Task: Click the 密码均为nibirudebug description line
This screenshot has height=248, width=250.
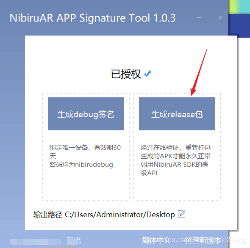Action: point(81,164)
